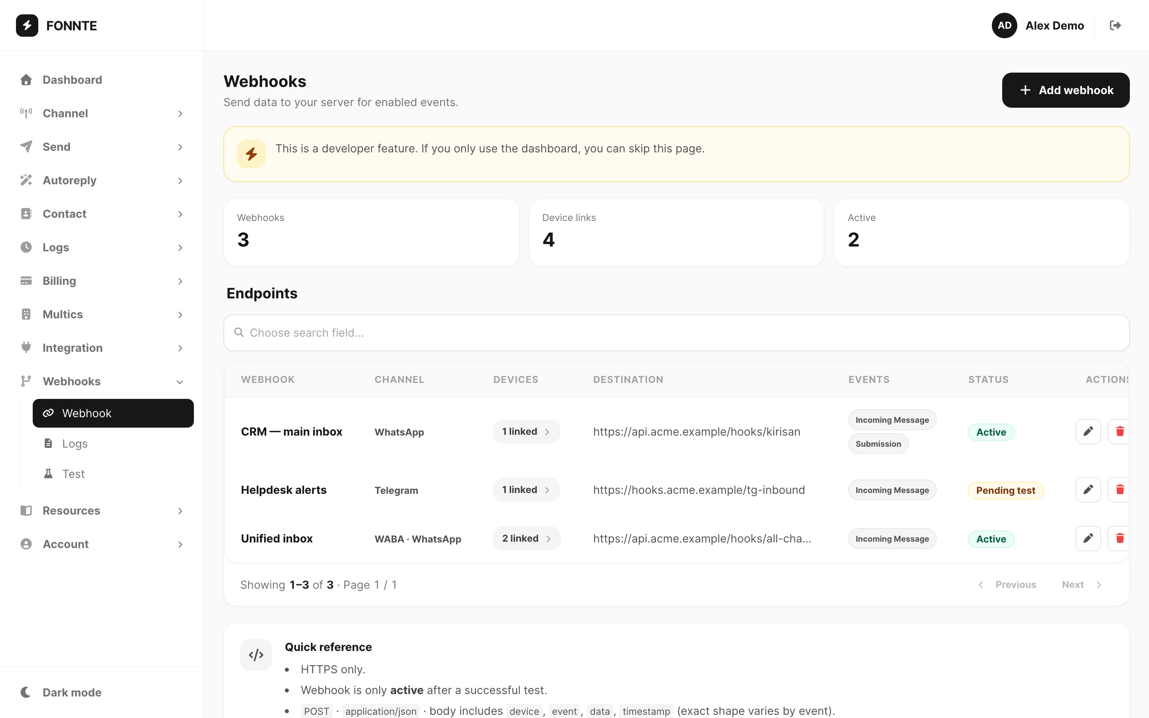Screen dimensions: 1149x718
Task: Click the Dashboard home icon
Action: 26,80
